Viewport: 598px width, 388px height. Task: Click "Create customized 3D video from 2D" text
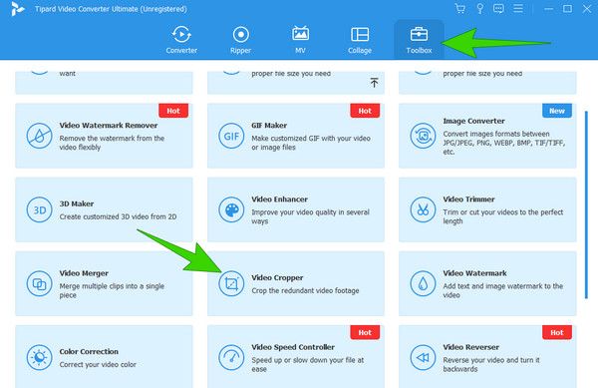[x=118, y=216]
